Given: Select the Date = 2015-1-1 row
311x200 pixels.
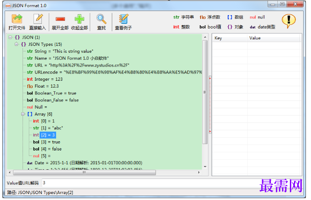Looking at the screenshot, I should (x=88, y=163).
